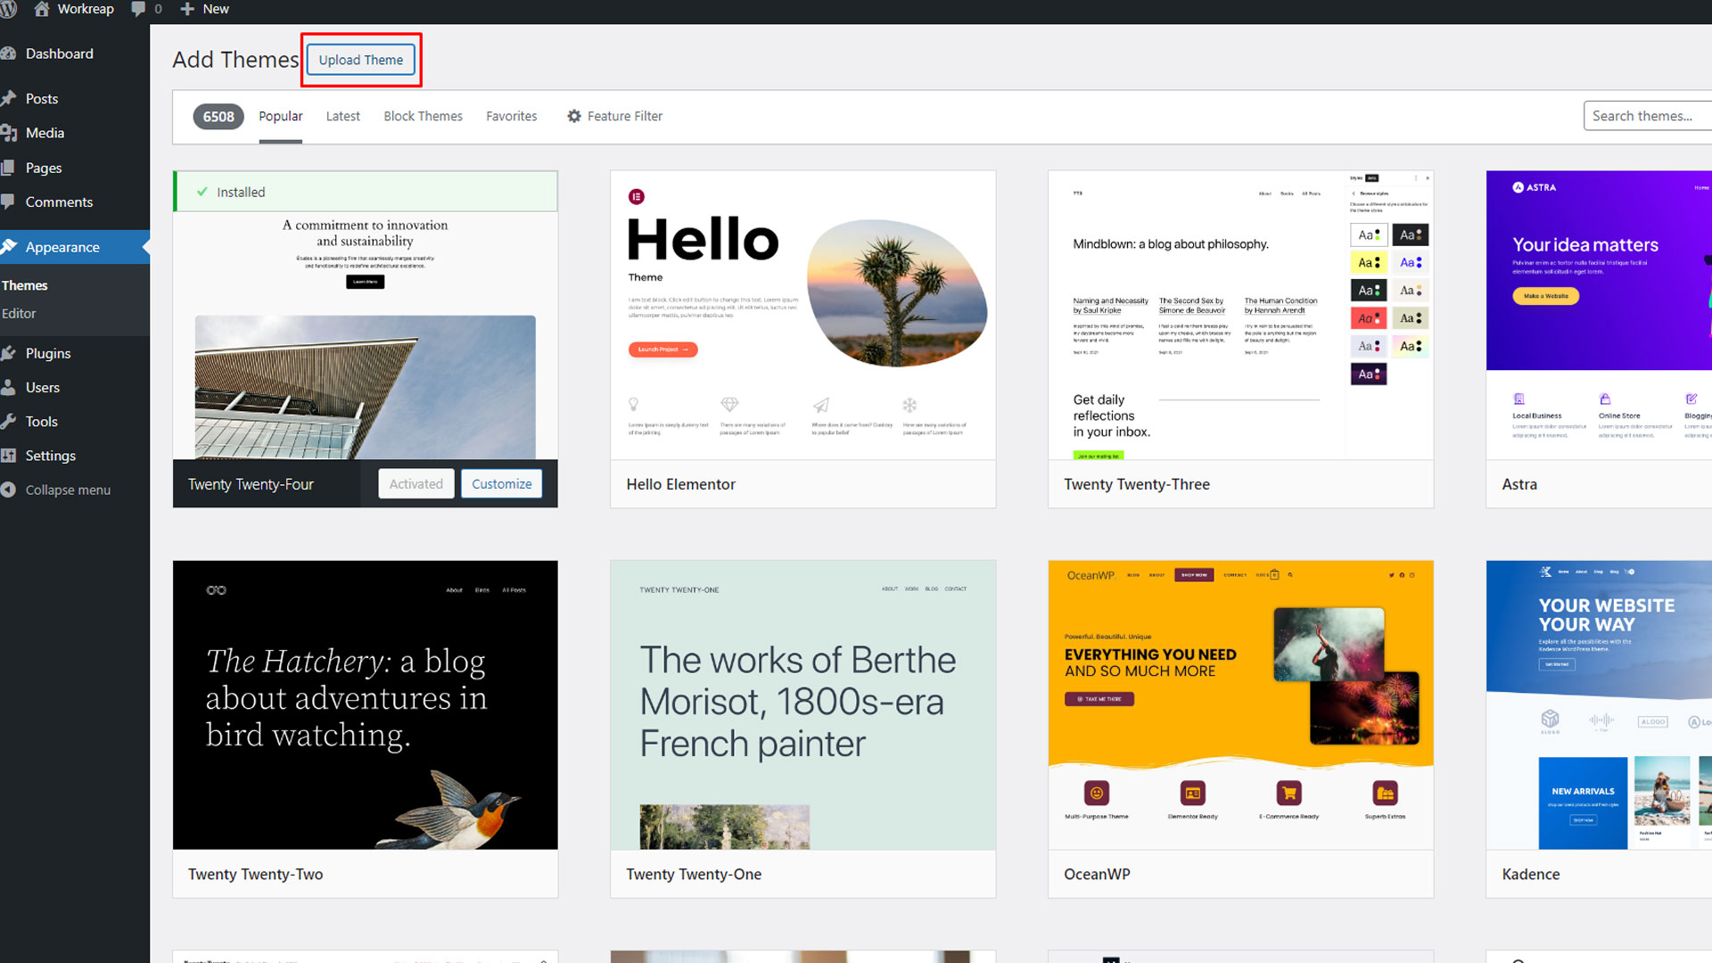This screenshot has height=963, width=1712.
Task: Click Customize on Twenty Twenty-Four
Action: (501, 484)
